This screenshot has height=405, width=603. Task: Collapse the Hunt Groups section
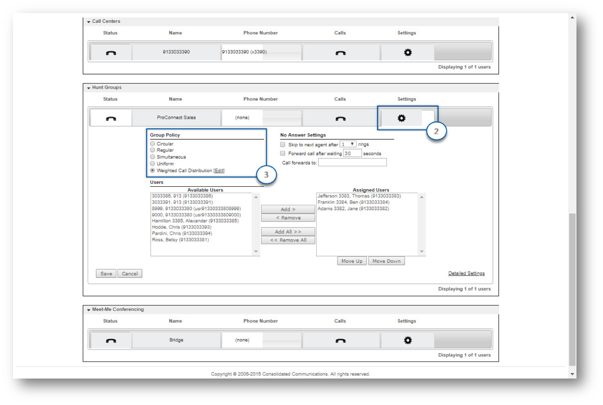click(x=89, y=88)
